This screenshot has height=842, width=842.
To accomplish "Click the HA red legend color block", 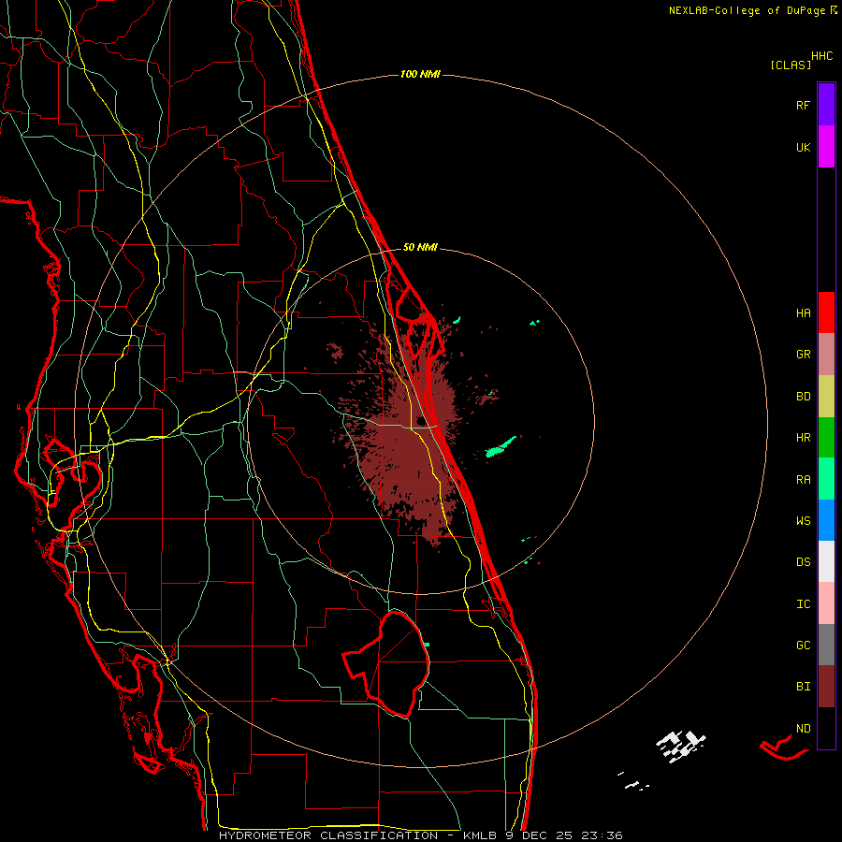I will click(x=826, y=312).
